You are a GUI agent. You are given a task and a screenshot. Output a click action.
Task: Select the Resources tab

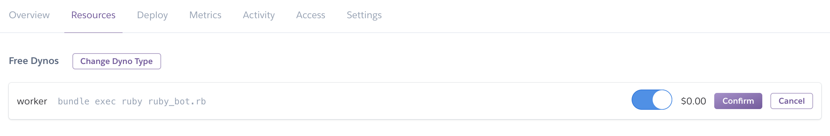tap(93, 15)
